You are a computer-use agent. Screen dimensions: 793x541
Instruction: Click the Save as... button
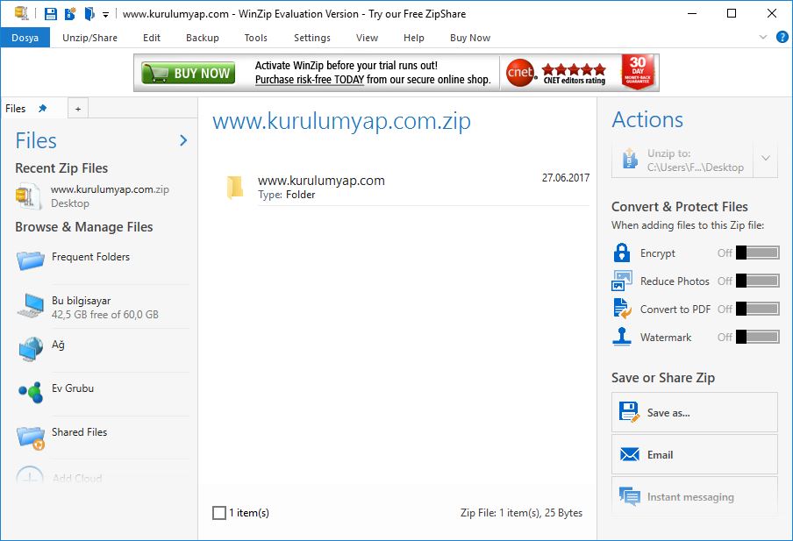[x=695, y=413]
